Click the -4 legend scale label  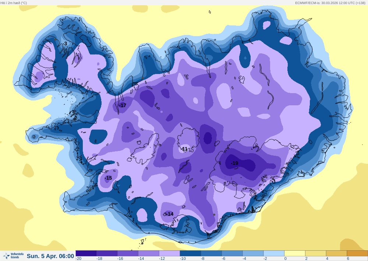tap(245, 259)
